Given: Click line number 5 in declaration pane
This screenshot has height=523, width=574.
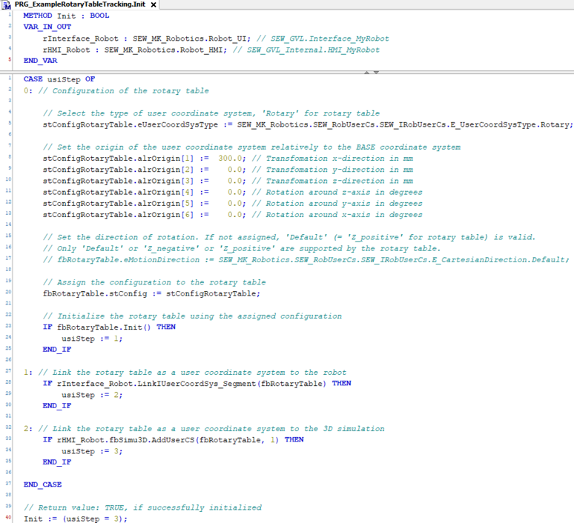Looking at the screenshot, I should click(9, 61).
